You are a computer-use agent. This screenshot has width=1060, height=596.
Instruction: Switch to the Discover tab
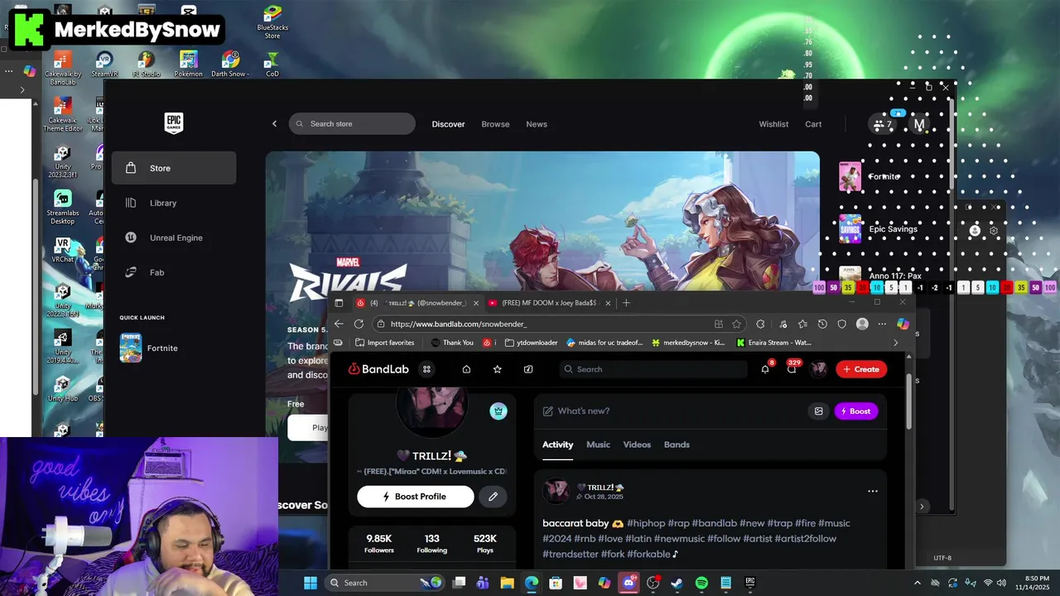tap(448, 124)
